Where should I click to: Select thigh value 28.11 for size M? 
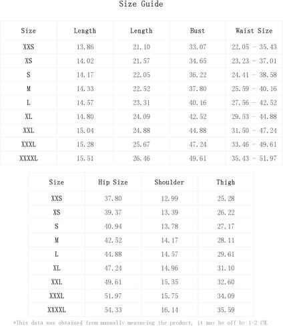[x=226, y=240]
